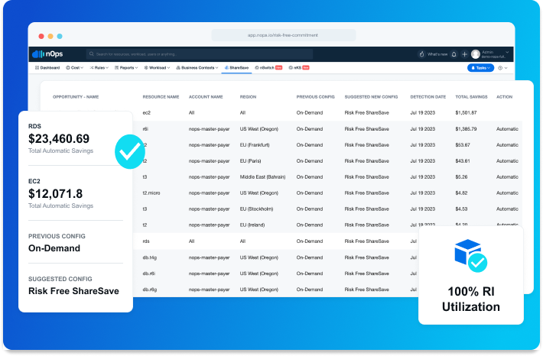Open the notifications bell
This screenshot has height=356, width=543.
(x=454, y=54)
